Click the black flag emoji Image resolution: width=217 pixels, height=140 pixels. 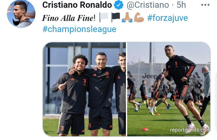click(115, 17)
